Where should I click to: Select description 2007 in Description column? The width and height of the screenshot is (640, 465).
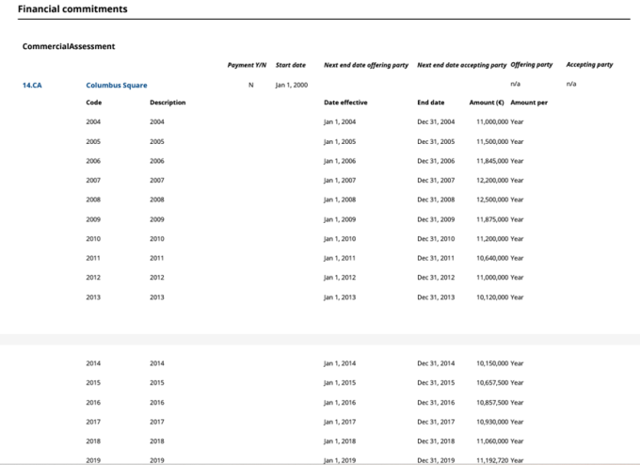point(157,180)
